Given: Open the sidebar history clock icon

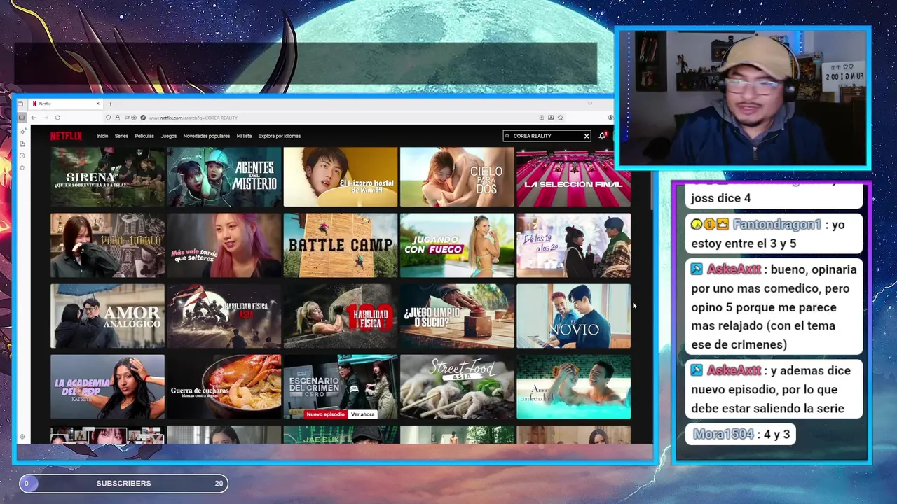Looking at the screenshot, I should click(x=22, y=155).
